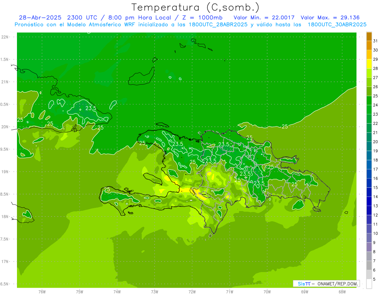Viewport: 384px width, 296px height.
Task: Click the latitude label "19N"
Action: (5, 172)
